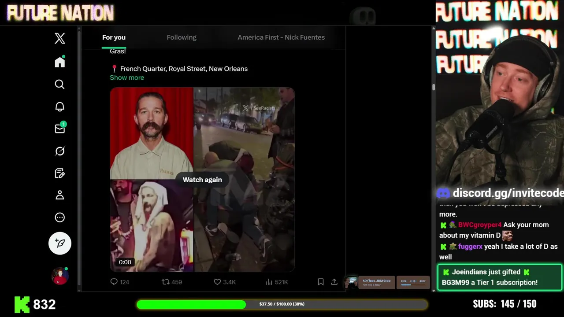
Task: Open the More circle-dots menu icon
Action: point(60,217)
